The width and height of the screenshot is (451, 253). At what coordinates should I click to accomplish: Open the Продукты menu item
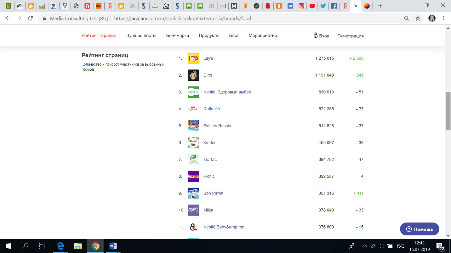(x=209, y=36)
